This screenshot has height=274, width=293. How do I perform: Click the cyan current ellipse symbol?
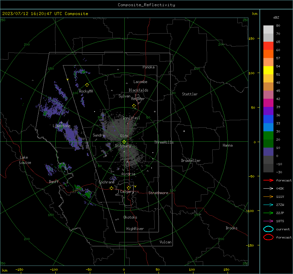click(x=268, y=229)
